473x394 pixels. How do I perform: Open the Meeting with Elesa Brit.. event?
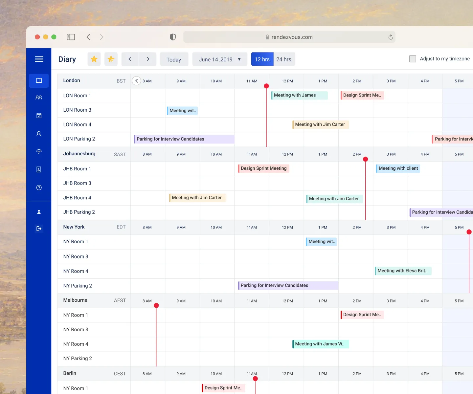click(403, 271)
